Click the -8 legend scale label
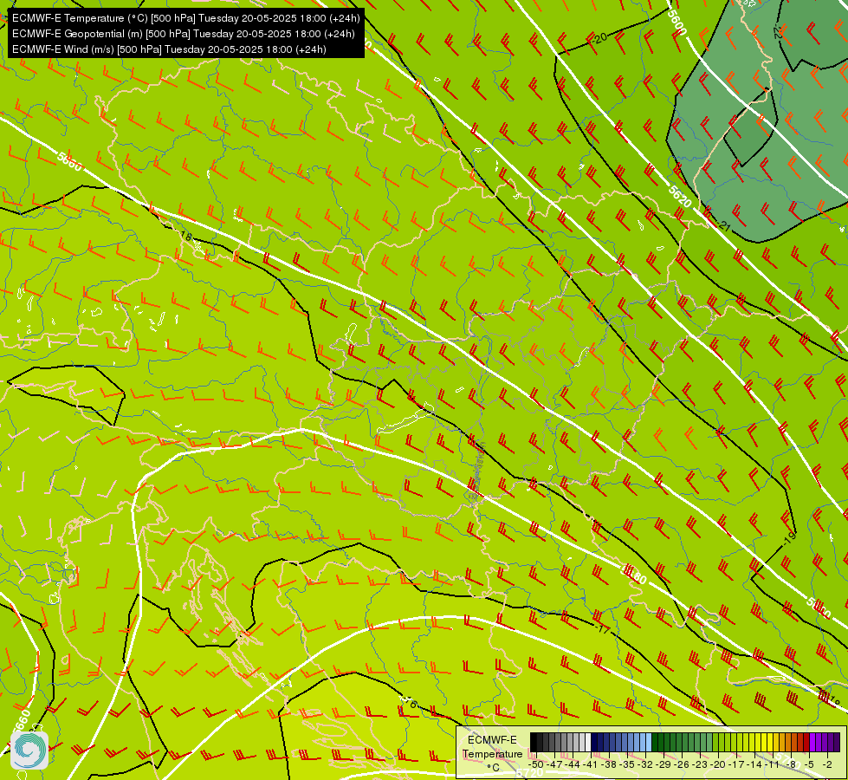Viewport: 848px width, 780px height. click(791, 765)
